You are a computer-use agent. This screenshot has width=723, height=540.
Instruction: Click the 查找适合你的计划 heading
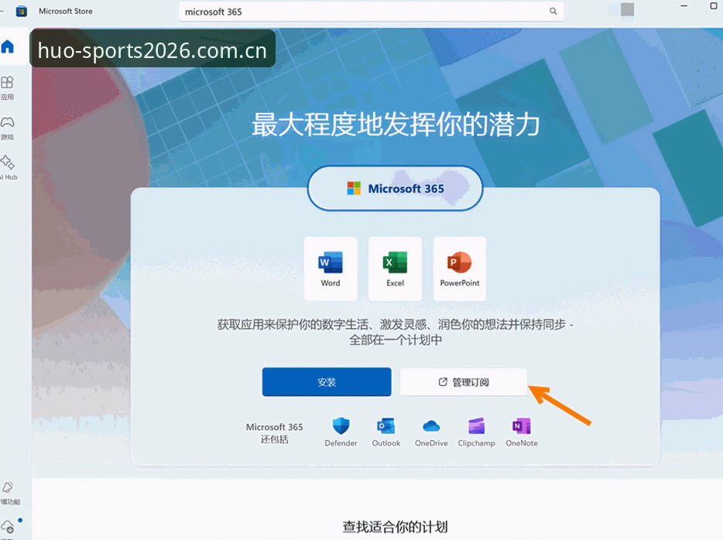395,527
